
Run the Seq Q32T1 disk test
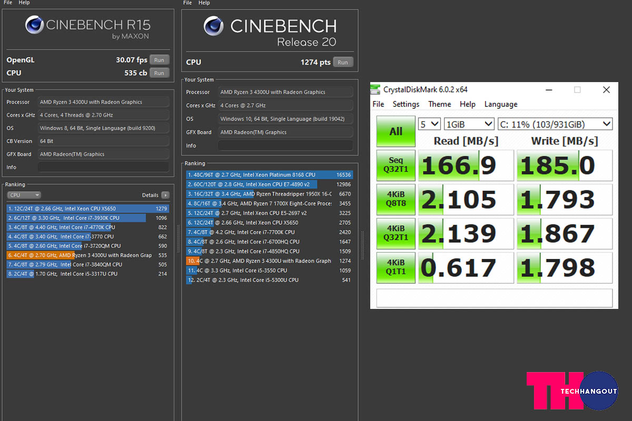[x=396, y=165]
